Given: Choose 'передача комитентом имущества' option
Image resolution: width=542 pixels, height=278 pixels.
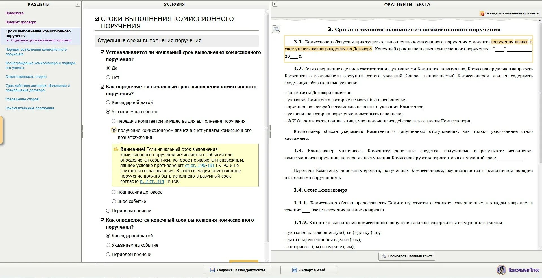Looking at the screenshot, I should (x=114, y=121).
